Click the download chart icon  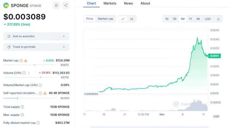coord(218,19)
